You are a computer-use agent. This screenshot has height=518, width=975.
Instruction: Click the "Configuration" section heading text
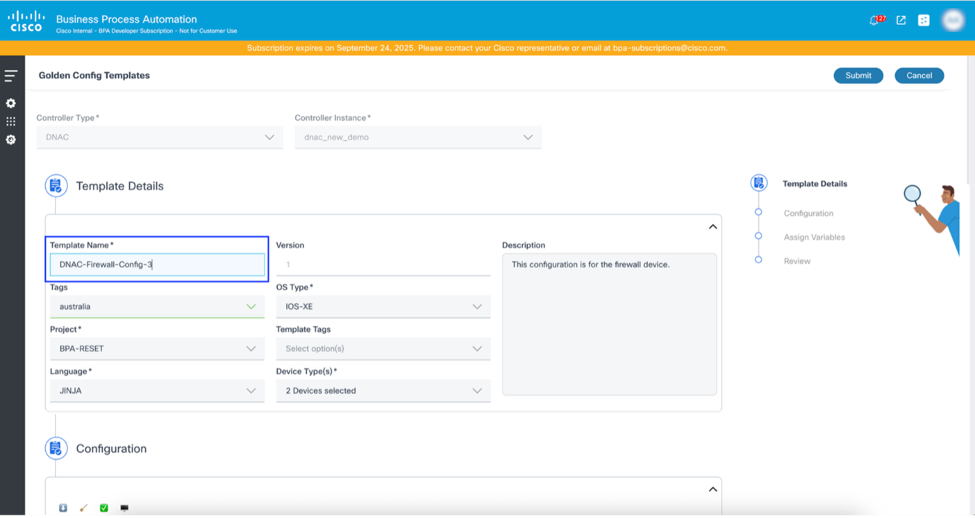tap(111, 449)
